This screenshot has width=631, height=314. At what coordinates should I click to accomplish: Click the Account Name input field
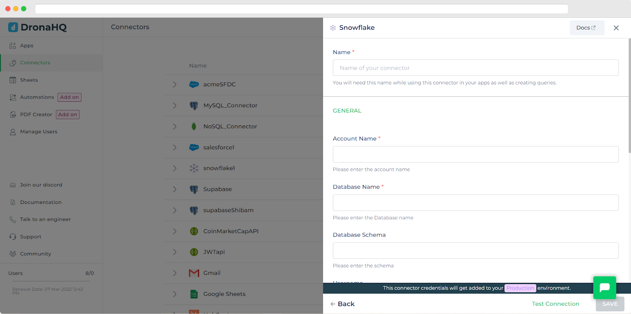[x=475, y=154]
